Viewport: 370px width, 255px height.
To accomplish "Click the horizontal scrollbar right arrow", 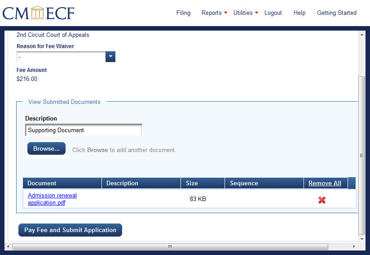I will pos(354,246).
